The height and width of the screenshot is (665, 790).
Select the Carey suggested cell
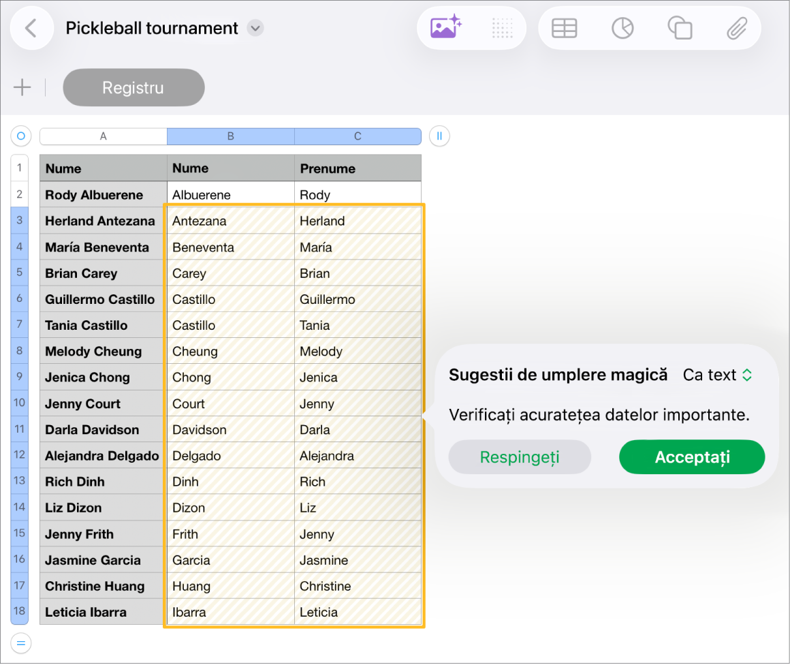[231, 273]
